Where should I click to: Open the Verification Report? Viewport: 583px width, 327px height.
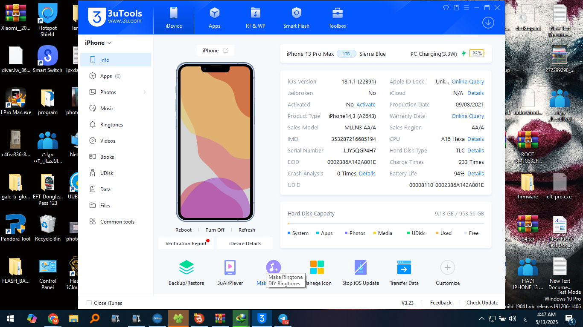[186, 244]
